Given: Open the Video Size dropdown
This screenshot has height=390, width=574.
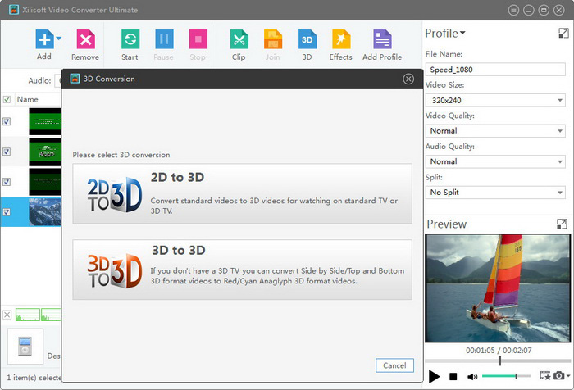Looking at the screenshot, I should coord(494,100).
